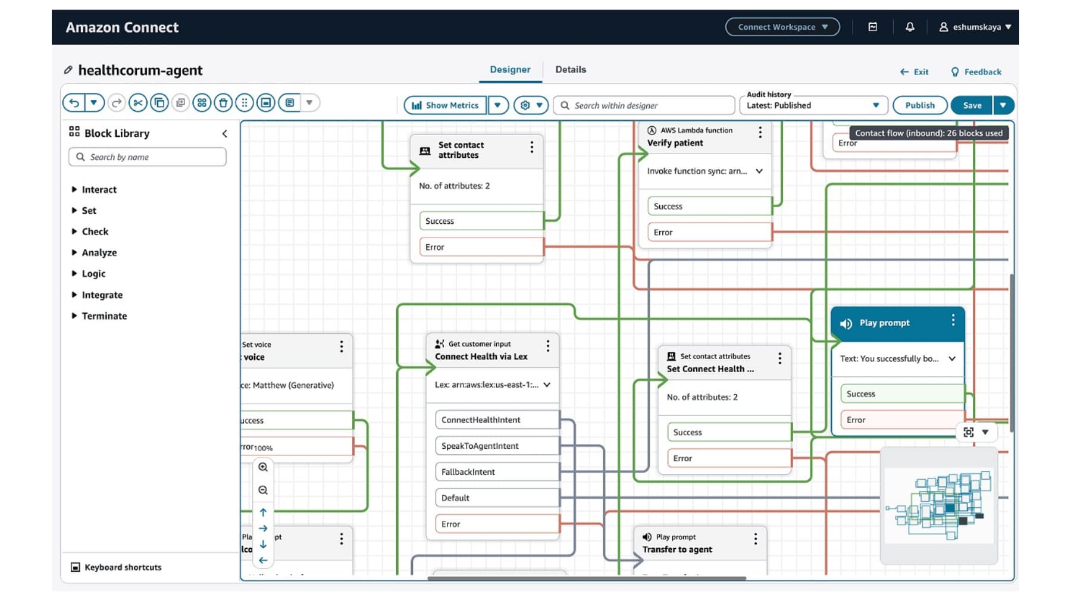Expand the Integrate category
Image resolution: width=1071 pixels, height=603 pixels.
point(97,295)
